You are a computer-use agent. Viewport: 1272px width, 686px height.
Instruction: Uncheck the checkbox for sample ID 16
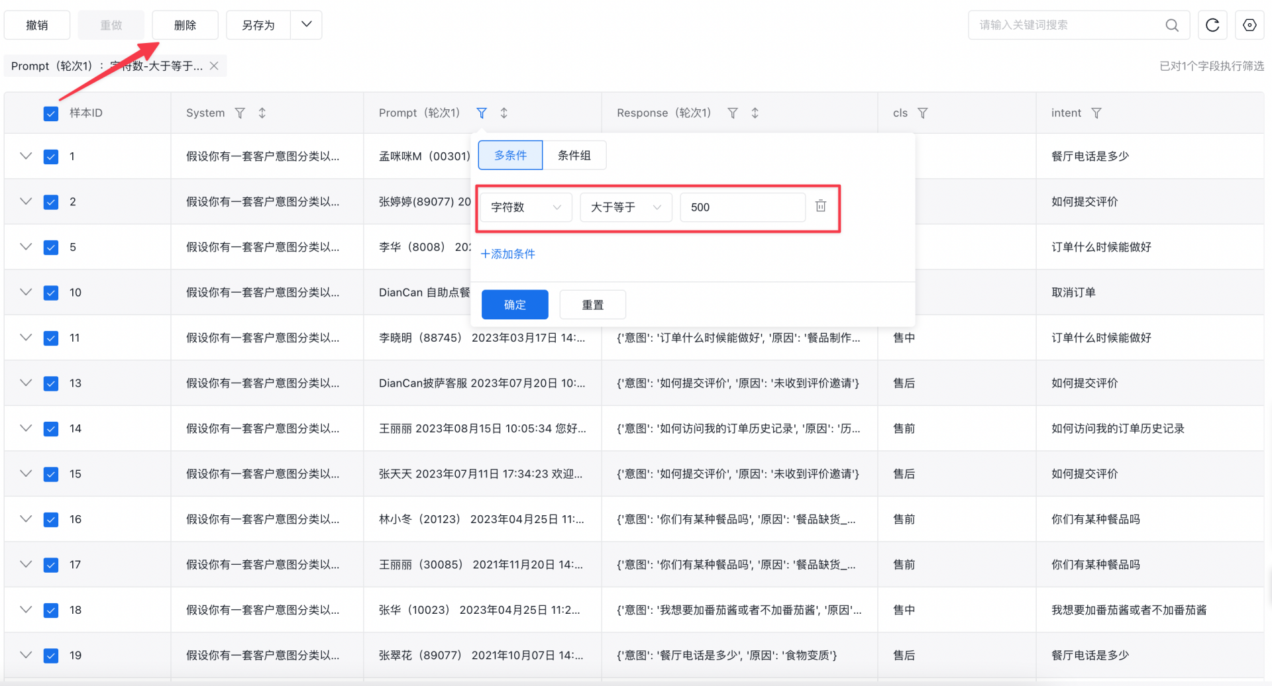coord(51,520)
